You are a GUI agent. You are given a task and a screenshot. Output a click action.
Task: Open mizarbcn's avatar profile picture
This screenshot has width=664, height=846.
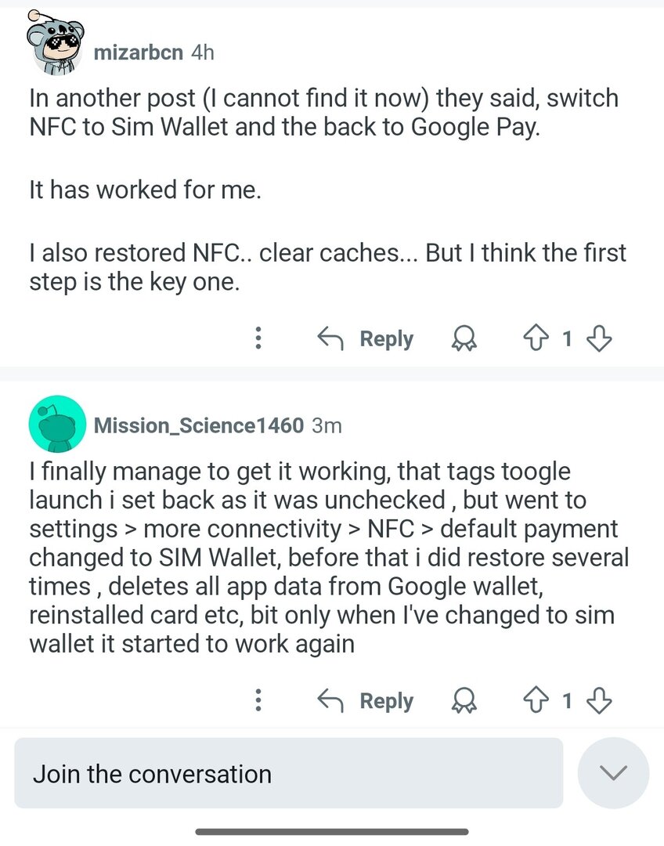tap(54, 47)
